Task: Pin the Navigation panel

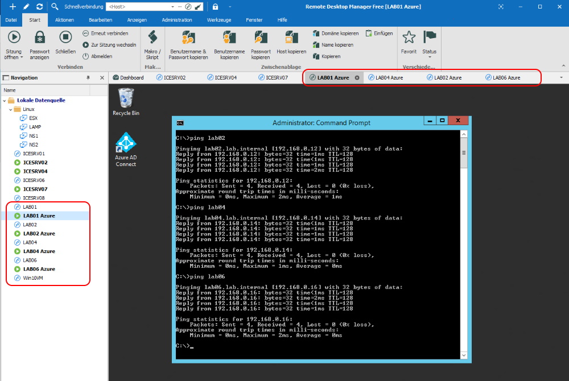Action: (88, 77)
